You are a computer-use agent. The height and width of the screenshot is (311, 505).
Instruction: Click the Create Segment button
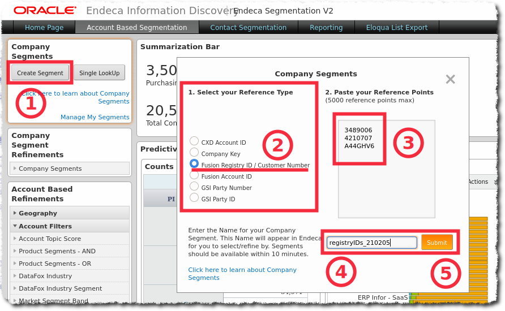click(x=40, y=73)
